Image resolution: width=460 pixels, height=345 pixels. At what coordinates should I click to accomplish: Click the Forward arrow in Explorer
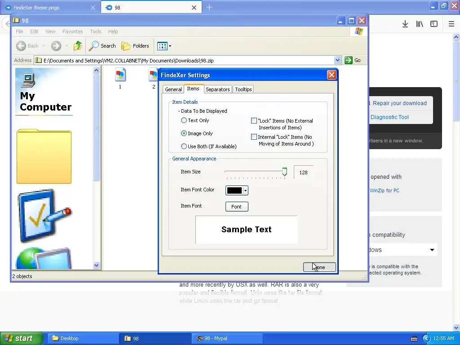pyautogui.click(x=56, y=46)
